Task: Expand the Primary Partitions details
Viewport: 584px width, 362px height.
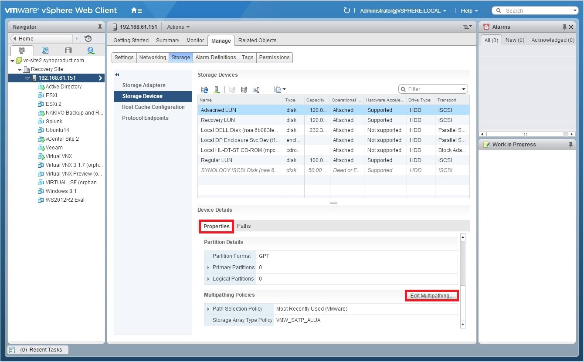Action: click(209, 267)
